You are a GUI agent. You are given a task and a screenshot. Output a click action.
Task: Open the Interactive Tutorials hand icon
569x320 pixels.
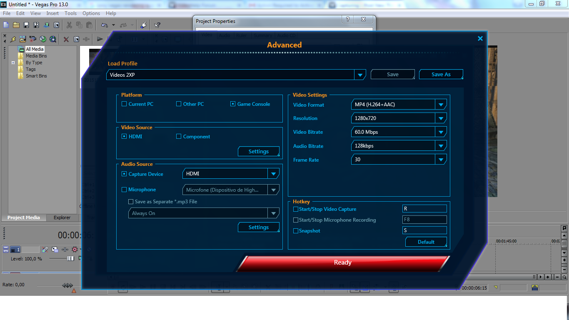[144, 25]
